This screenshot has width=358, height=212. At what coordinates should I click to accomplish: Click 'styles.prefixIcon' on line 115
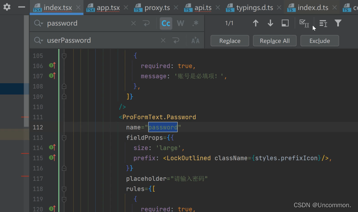click(286, 158)
